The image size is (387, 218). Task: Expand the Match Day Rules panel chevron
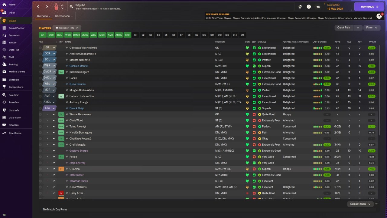[x=376, y=204]
